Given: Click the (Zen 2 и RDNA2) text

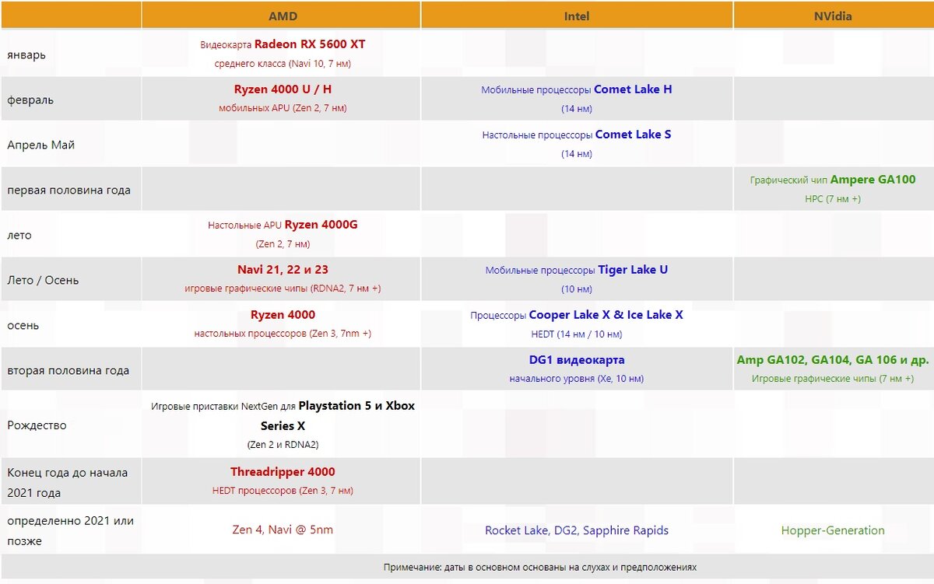Looking at the screenshot, I should pyautogui.click(x=283, y=445).
